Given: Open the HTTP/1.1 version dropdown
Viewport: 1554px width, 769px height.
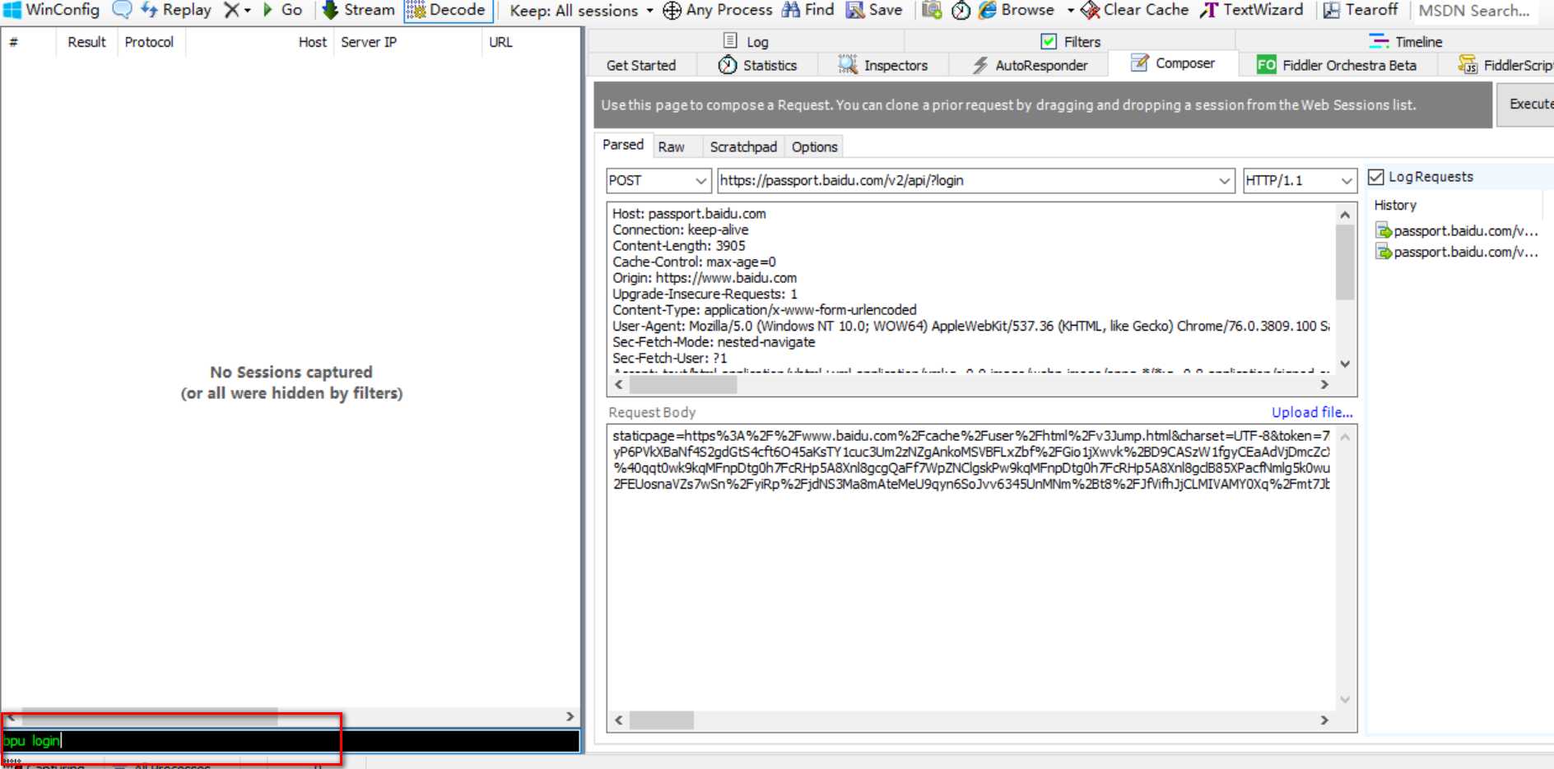Looking at the screenshot, I should (1347, 181).
